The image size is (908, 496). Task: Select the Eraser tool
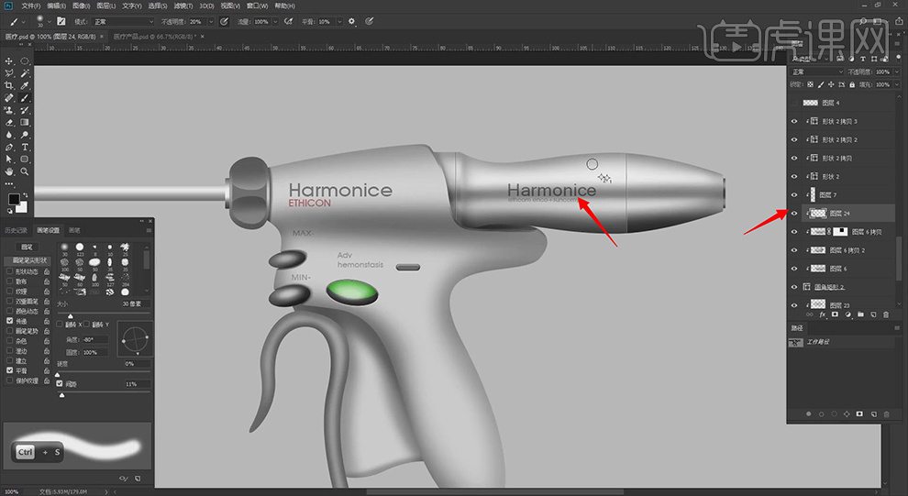[8, 123]
